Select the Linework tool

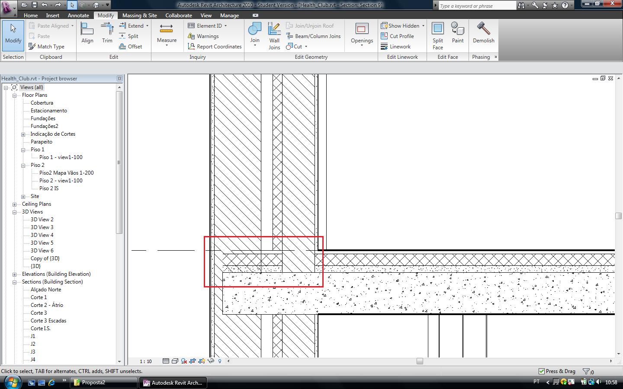[396, 47]
